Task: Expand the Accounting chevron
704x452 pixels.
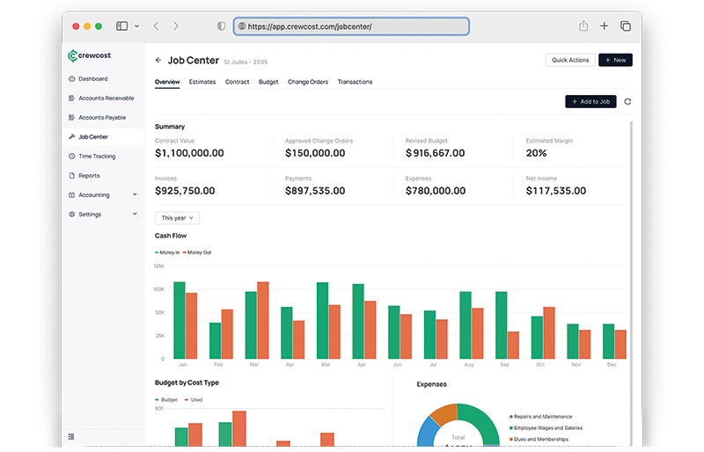Action: click(x=135, y=194)
